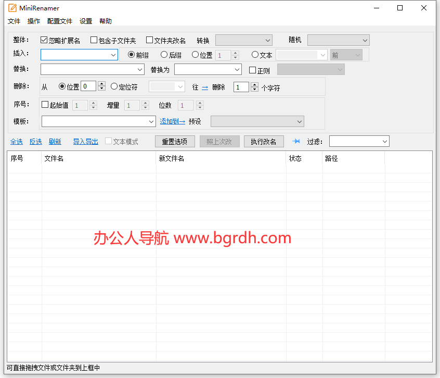Open the 随机 dropdown list
Viewport: 440px width, 378px height.
coord(338,40)
